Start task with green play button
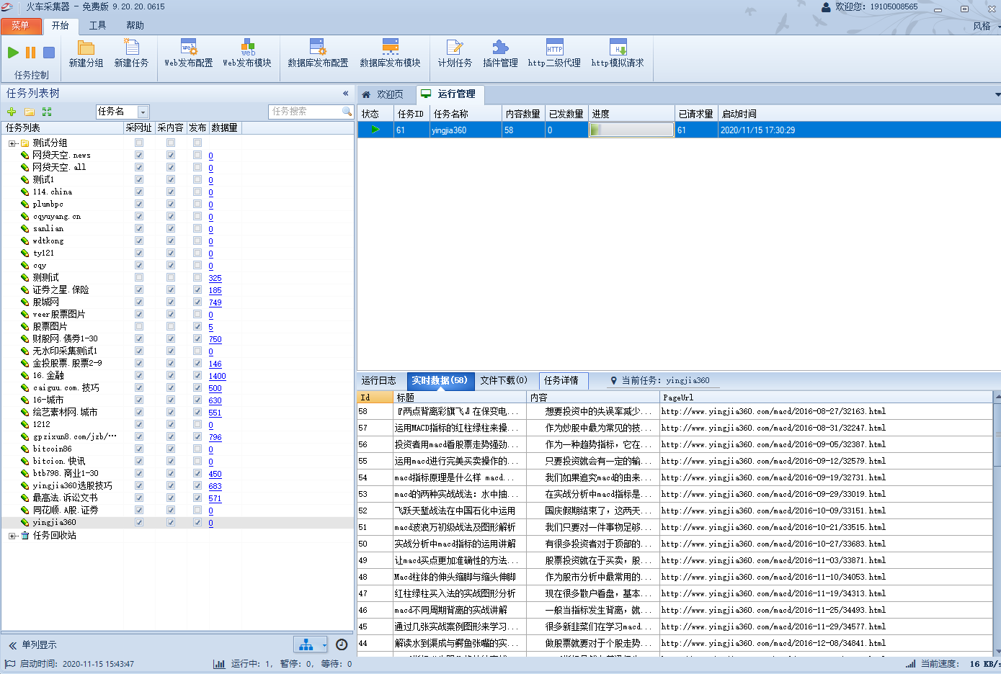 click(13, 53)
